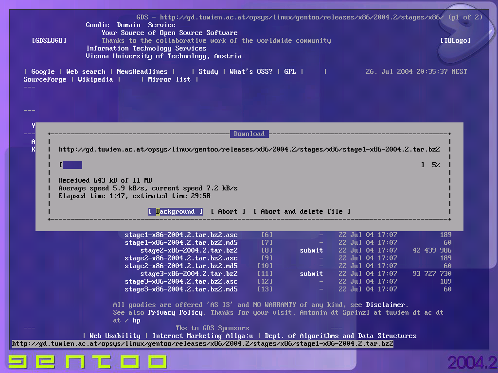The height and width of the screenshot is (373, 498).
Task: Follow the Web search link
Action: click(86, 72)
